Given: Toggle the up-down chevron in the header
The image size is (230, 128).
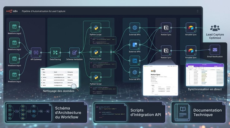Looking at the screenshot, I should pos(197,11).
